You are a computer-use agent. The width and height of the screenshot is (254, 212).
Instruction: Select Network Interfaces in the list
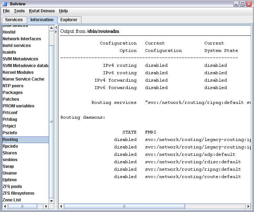click(x=26, y=39)
